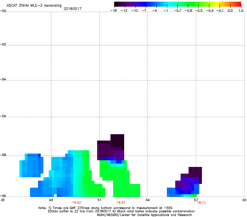Click the -10 color scale label

(x=135, y=11)
